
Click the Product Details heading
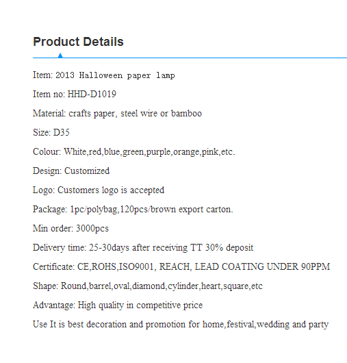(x=78, y=42)
